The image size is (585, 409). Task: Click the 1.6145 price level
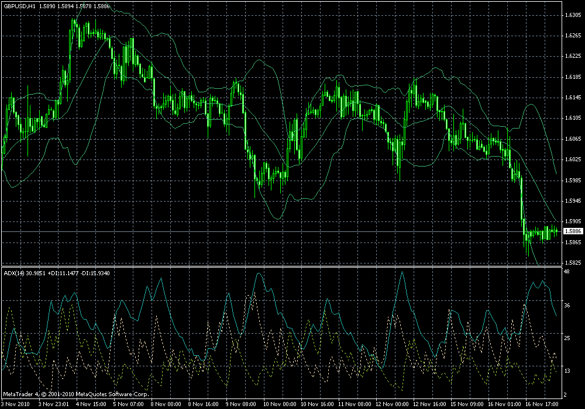pos(573,98)
